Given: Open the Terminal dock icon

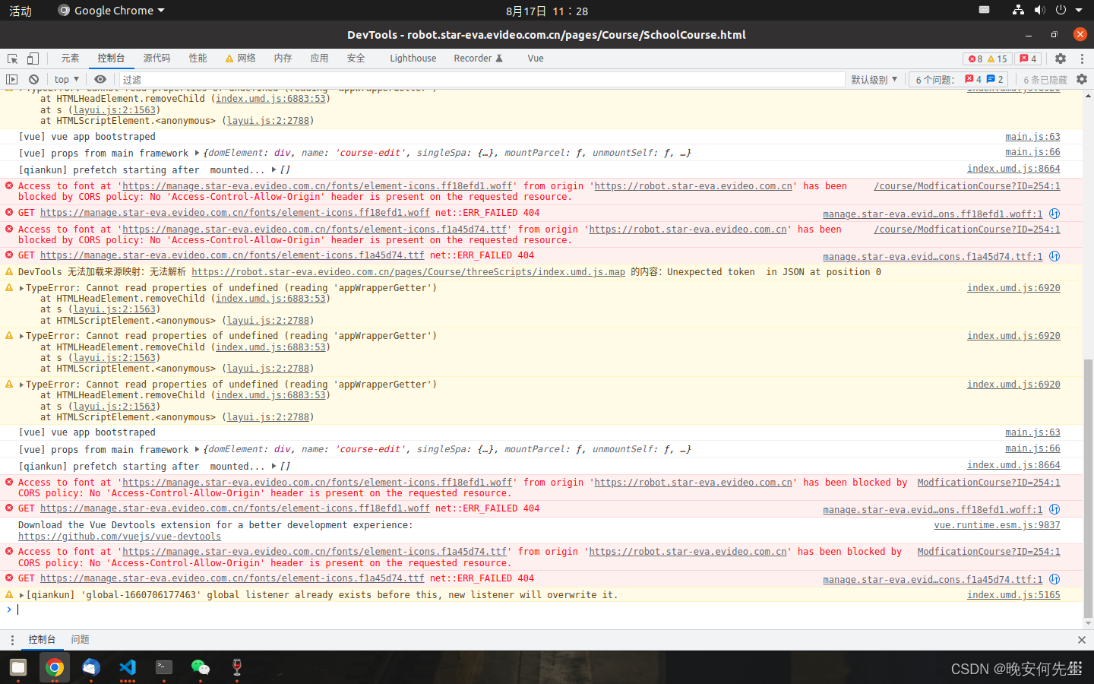Looking at the screenshot, I should coord(164,667).
